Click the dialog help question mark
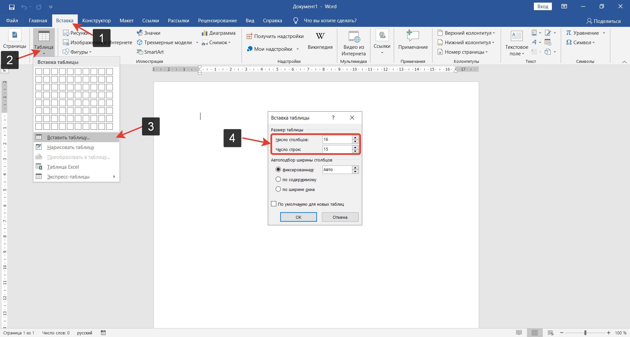This screenshot has width=630, height=337. (x=333, y=118)
